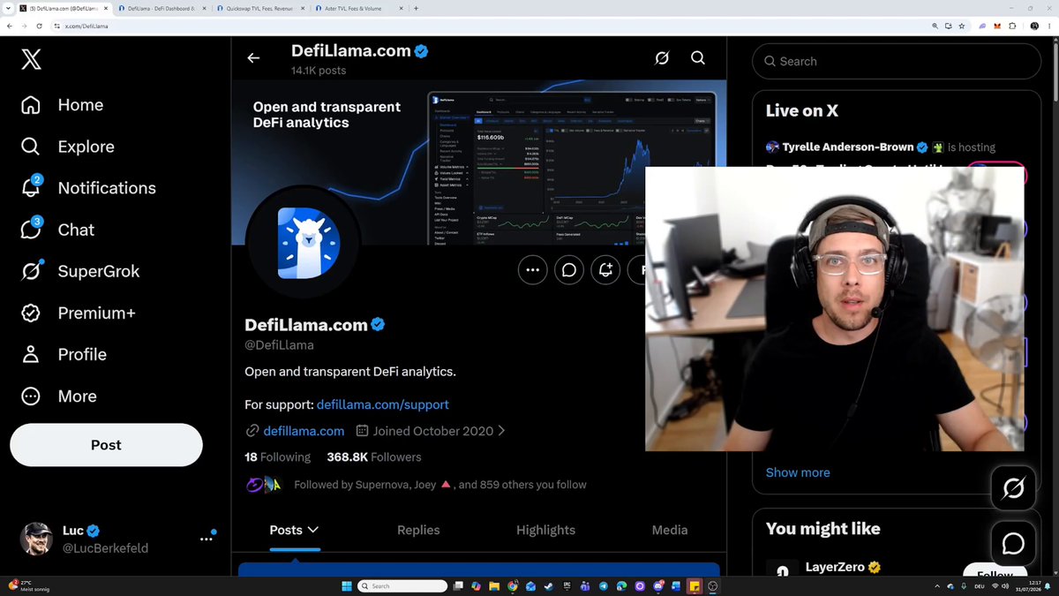Expand the More menu in the sidebar
The width and height of the screenshot is (1059, 596).
tap(58, 396)
